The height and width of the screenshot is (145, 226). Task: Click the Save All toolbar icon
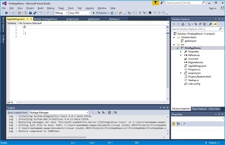[35, 13]
